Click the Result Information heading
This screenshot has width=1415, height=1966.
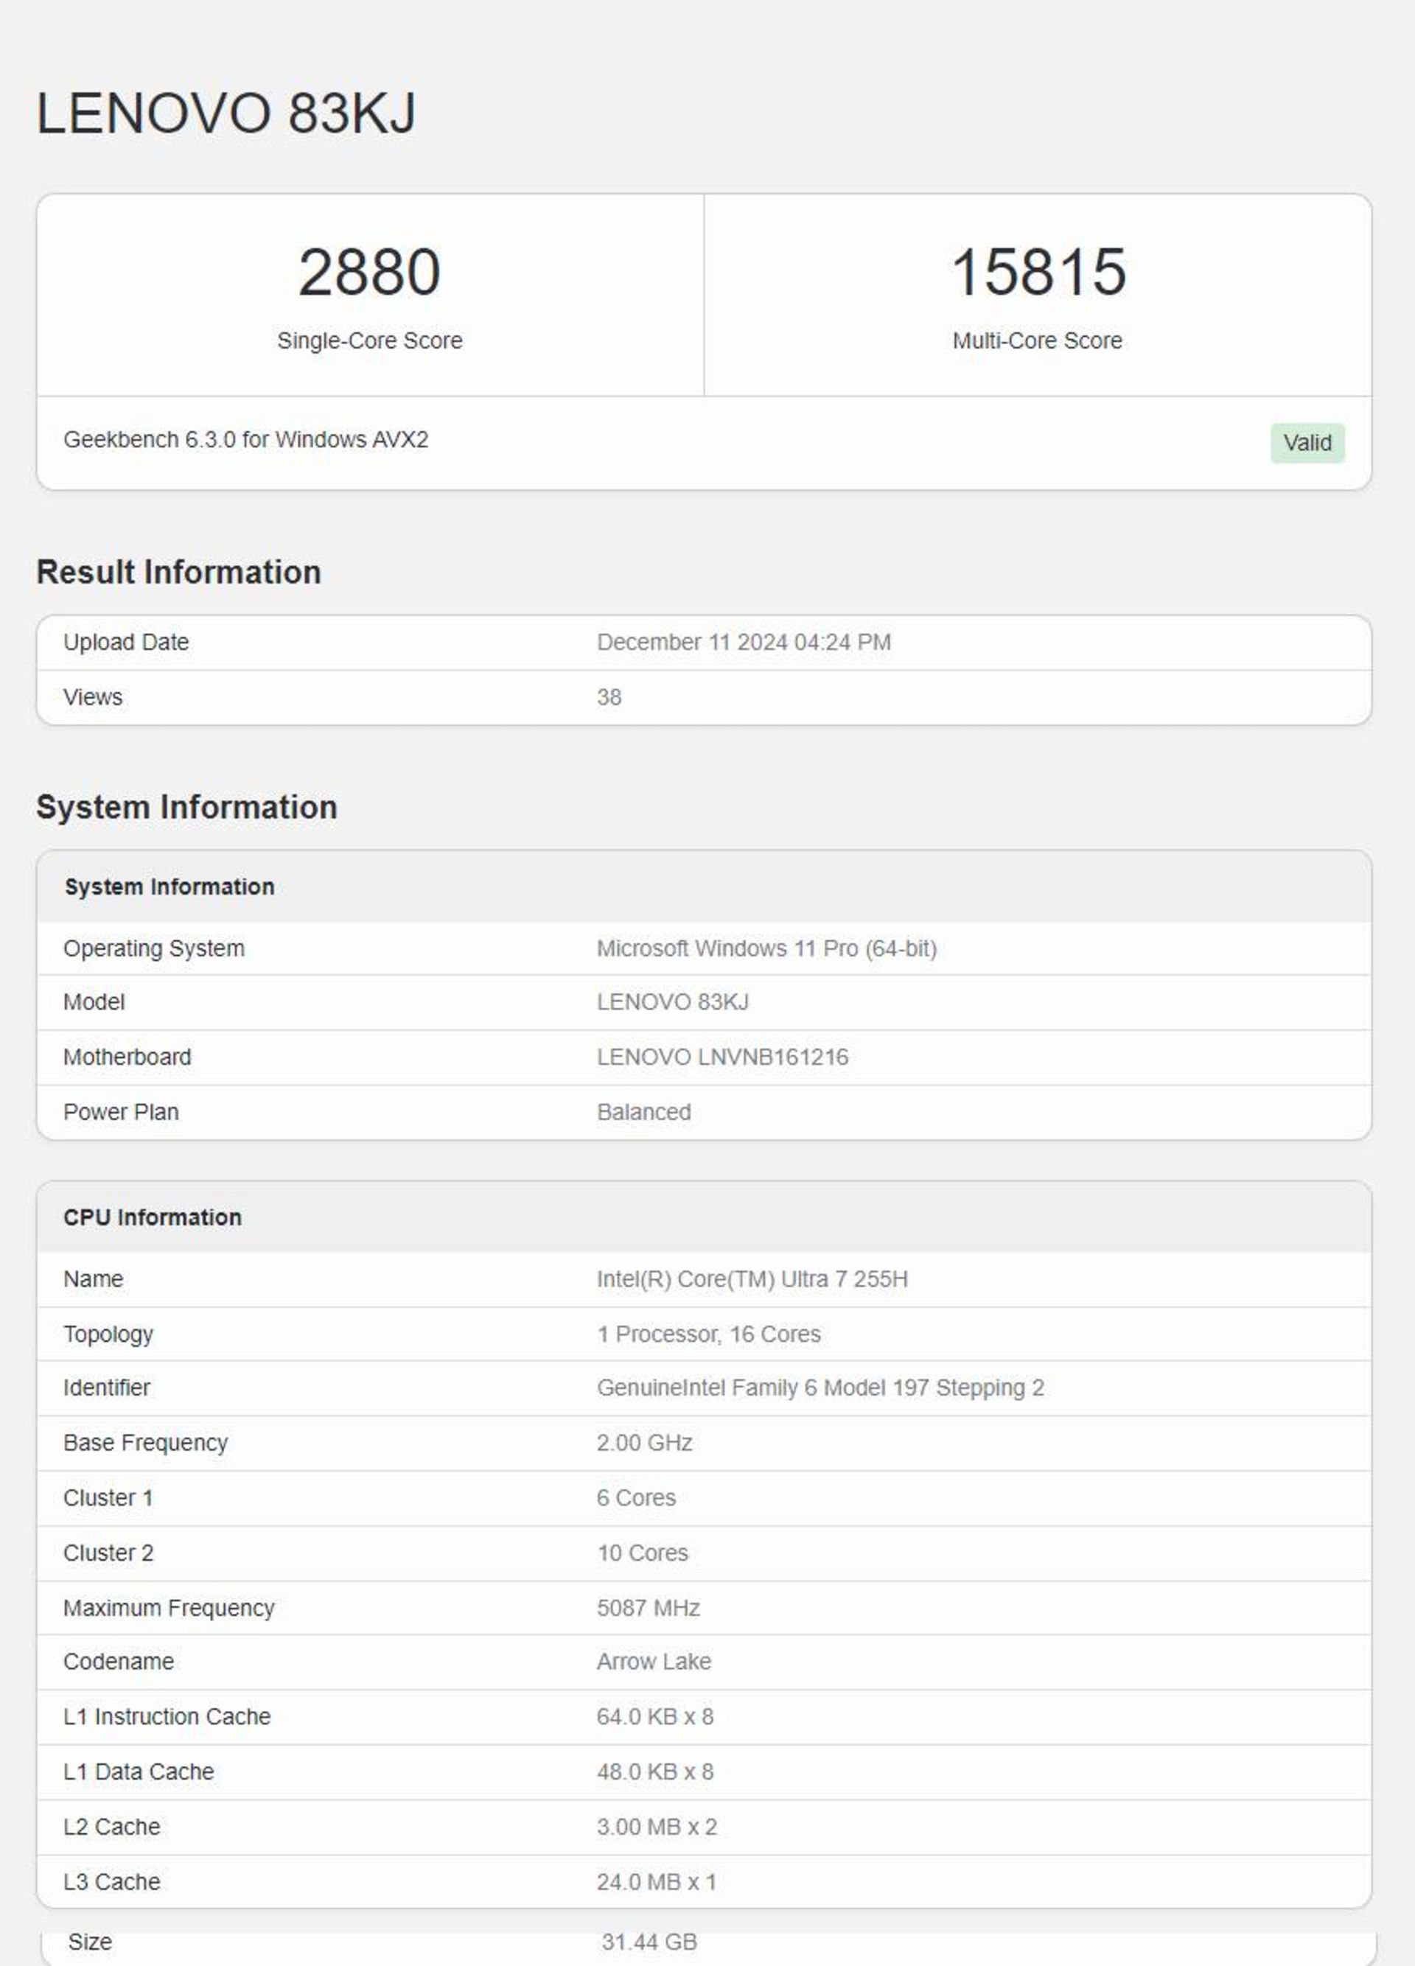pos(178,572)
